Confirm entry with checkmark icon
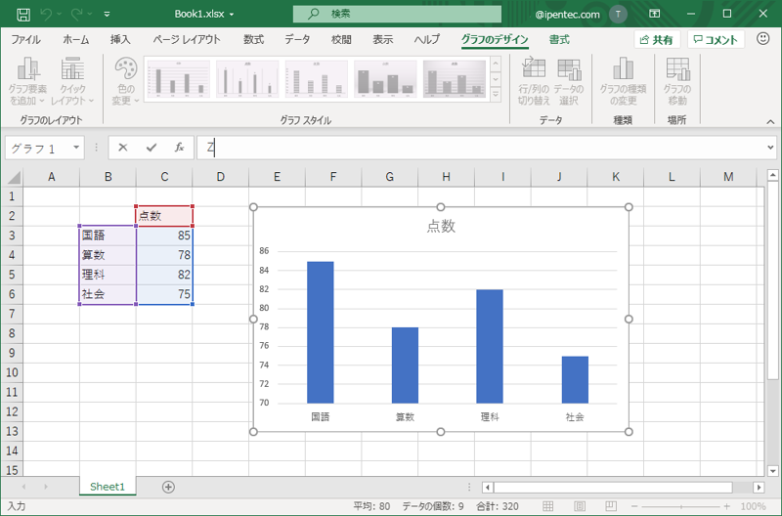 152,148
